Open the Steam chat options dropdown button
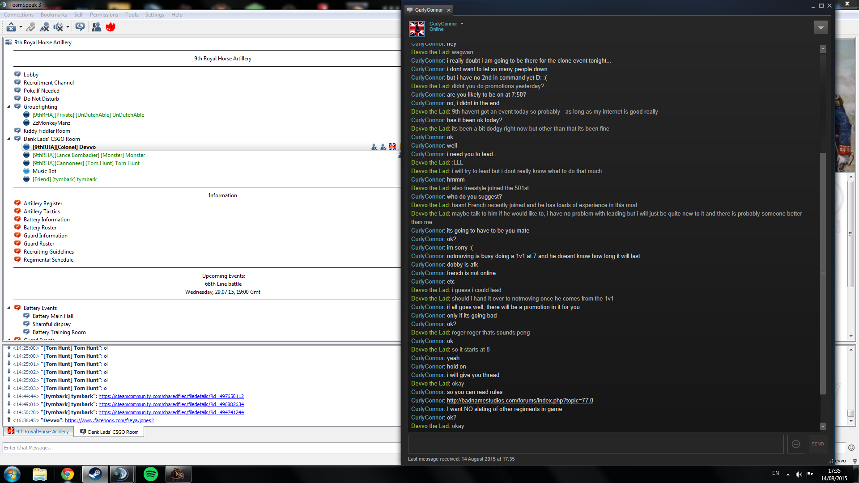The image size is (859, 483). (821, 28)
